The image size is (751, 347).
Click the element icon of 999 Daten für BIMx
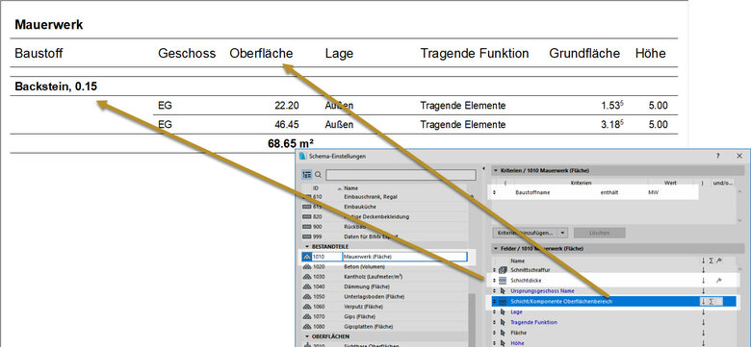coord(306,236)
